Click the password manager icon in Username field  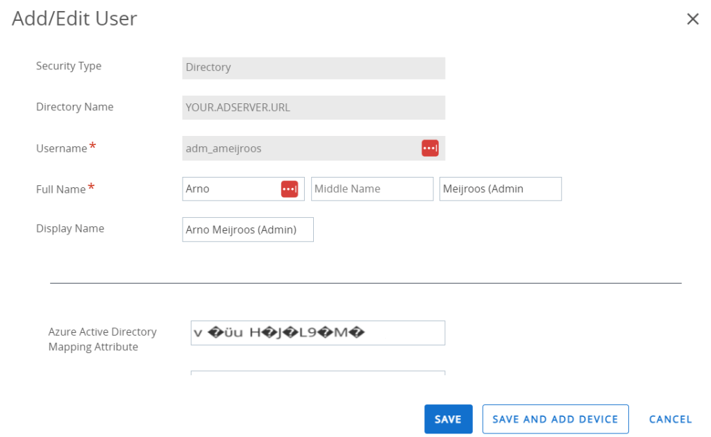pyautogui.click(x=430, y=148)
